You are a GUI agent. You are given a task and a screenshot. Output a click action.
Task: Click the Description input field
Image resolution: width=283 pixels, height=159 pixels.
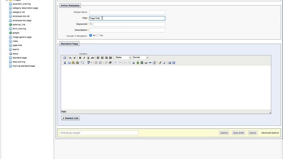pos(127,30)
